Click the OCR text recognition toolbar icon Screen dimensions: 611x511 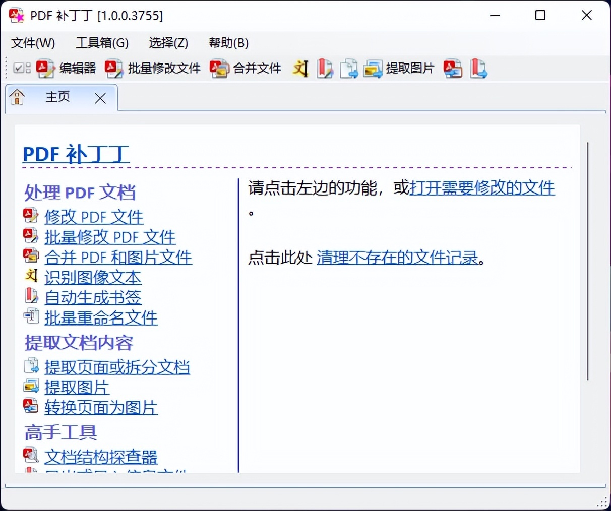tap(300, 69)
